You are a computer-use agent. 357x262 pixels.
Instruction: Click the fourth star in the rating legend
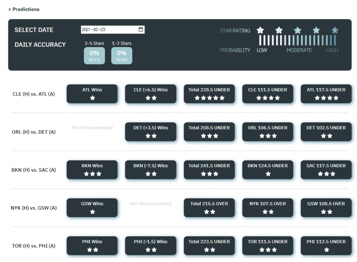(x=316, y=30)
